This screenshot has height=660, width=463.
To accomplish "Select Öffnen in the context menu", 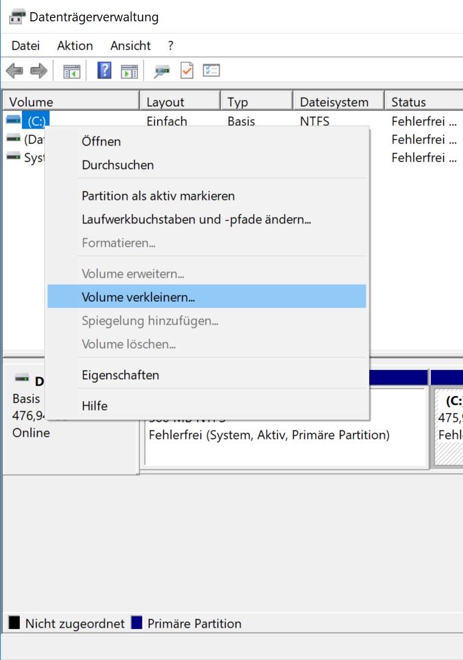I will point(102,141).
